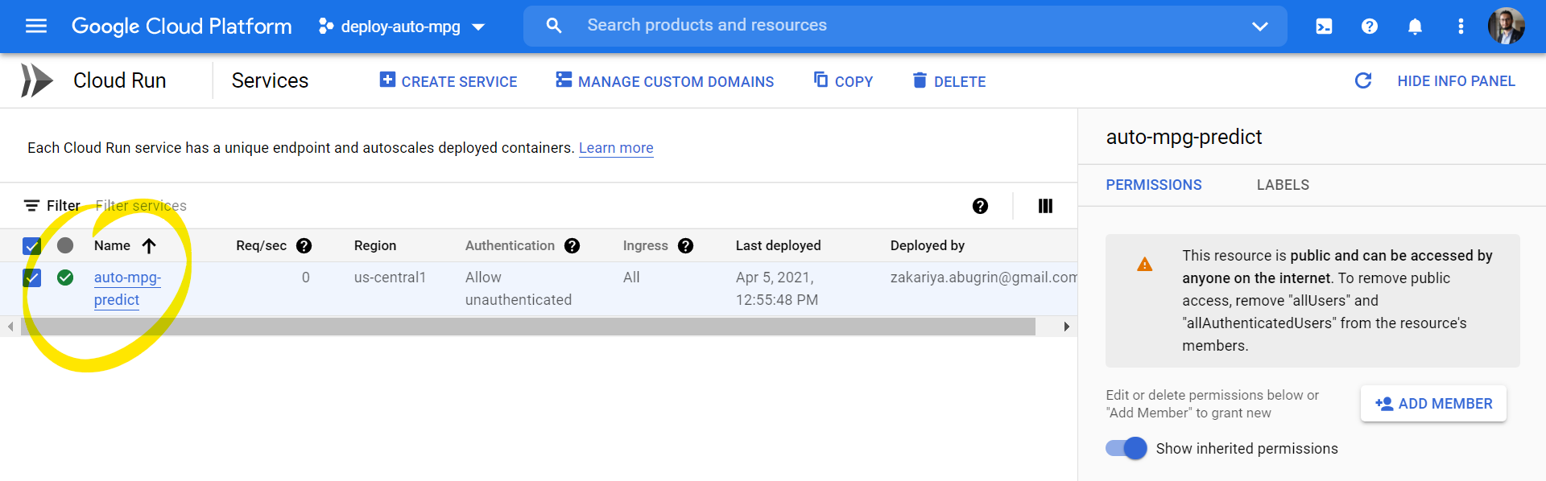Image resolution: width=1546 pixels, height=481 pixels.
Task: Click the green status check icon
Action: [65, 277]
